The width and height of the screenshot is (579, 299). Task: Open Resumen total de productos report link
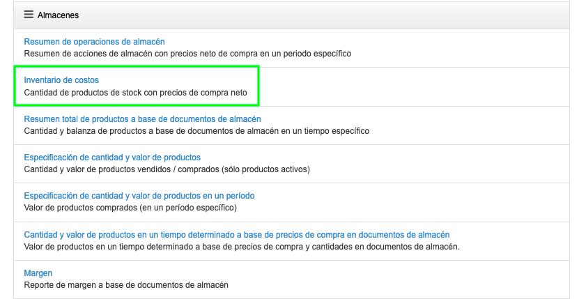142,119
